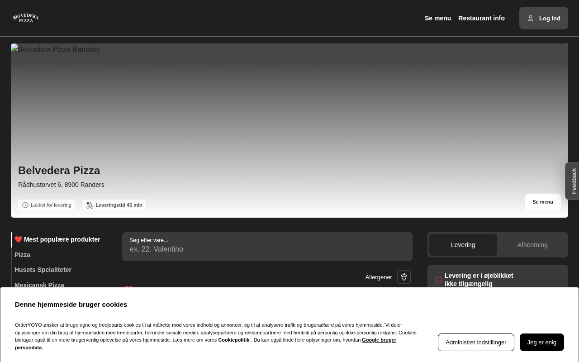Select Mest populære produkter category
The height and width of the screenshot is (362, 579).
click(x=57, y=239)
